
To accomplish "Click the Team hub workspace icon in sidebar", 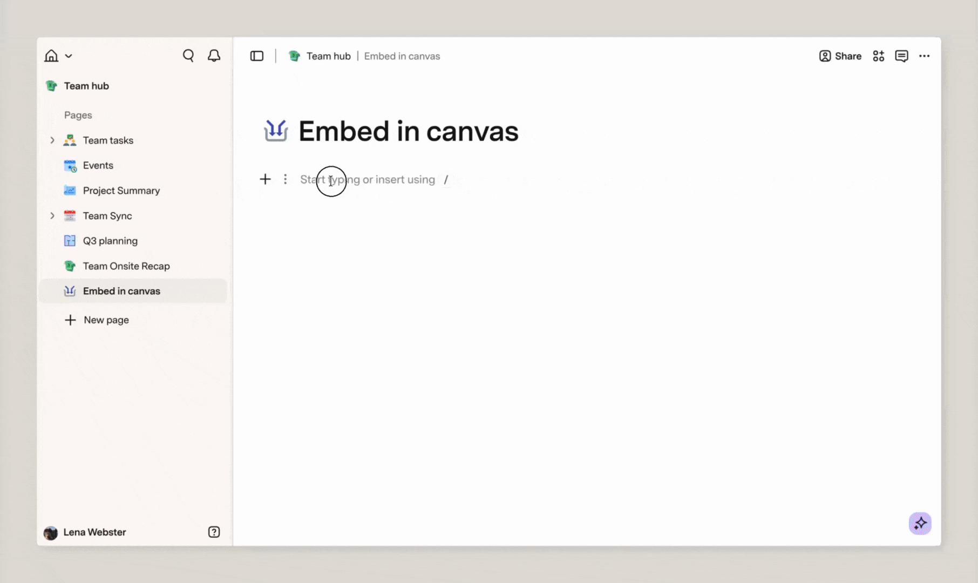I will 51,86.
